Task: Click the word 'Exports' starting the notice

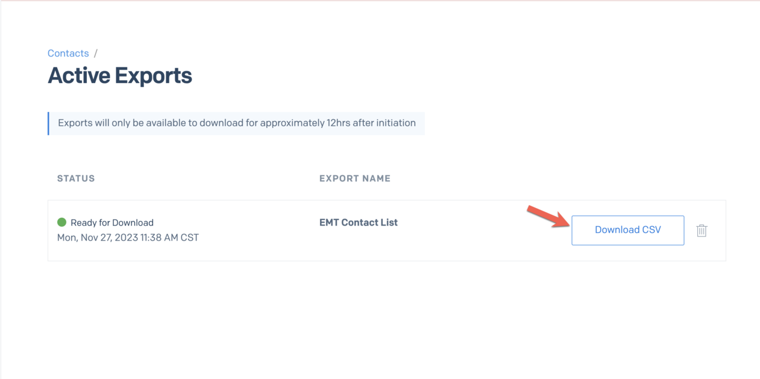Action: 75,123
